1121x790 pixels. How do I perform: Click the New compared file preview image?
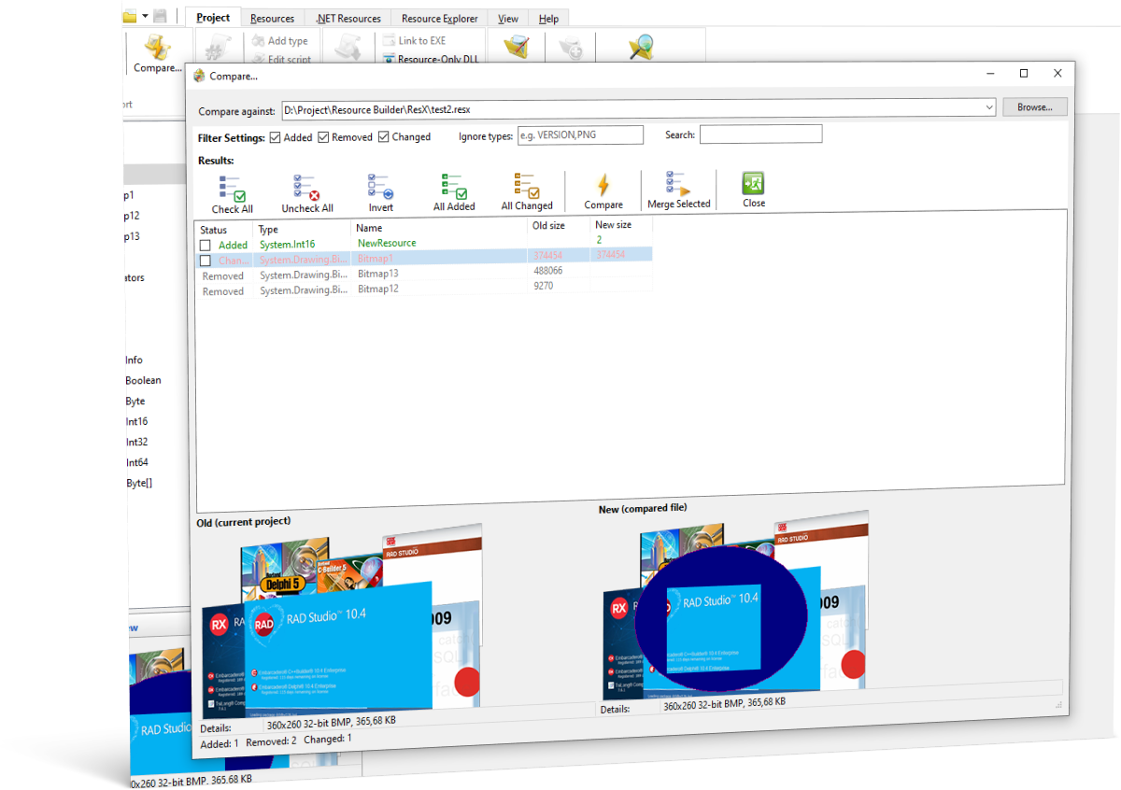(x=735, y=605)
